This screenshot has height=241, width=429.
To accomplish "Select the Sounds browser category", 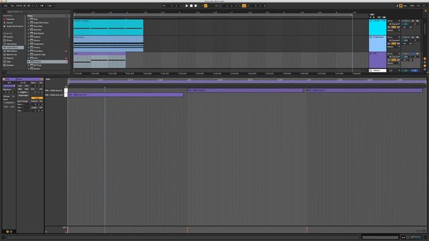I will click(9, 37).
